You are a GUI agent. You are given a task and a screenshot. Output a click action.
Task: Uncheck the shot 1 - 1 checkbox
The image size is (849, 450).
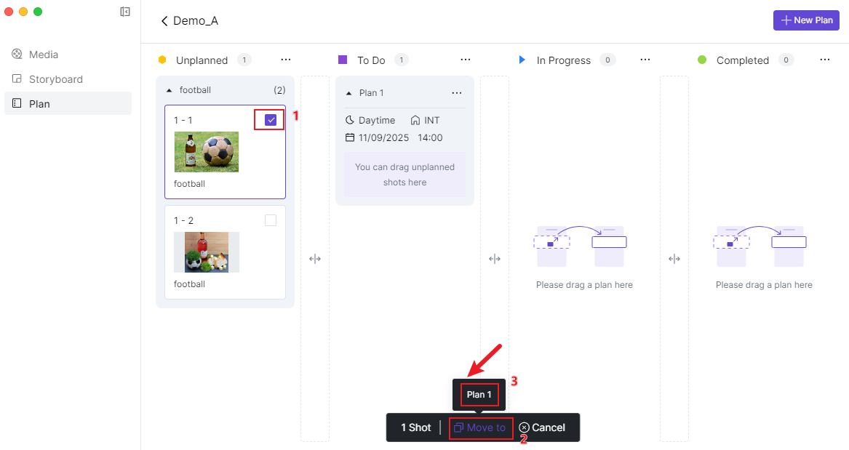pyautogui.click(x=271, y=120)
